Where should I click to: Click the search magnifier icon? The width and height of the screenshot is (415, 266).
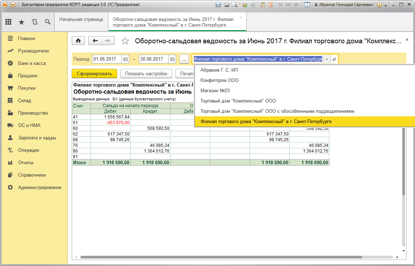[48, 22]
